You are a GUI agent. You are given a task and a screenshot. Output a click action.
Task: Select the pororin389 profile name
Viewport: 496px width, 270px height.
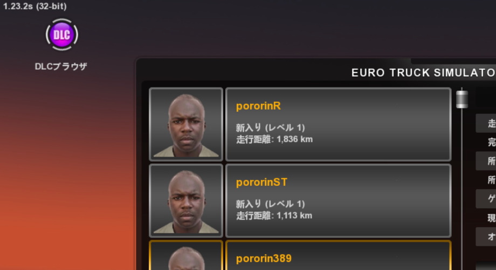[x=264, y=258]
